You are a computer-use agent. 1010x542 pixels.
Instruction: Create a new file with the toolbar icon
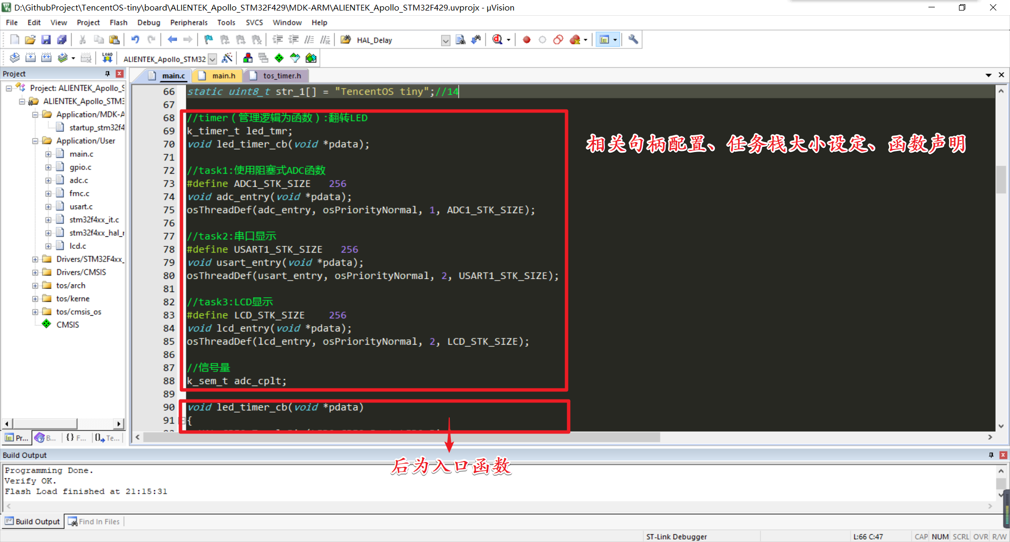[x=15, y=39]
